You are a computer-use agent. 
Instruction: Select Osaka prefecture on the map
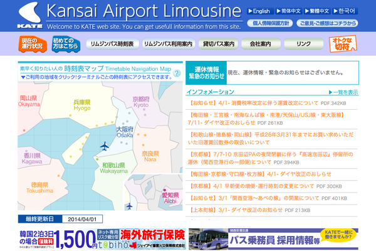pyautogui.click(x=125, y=132)
